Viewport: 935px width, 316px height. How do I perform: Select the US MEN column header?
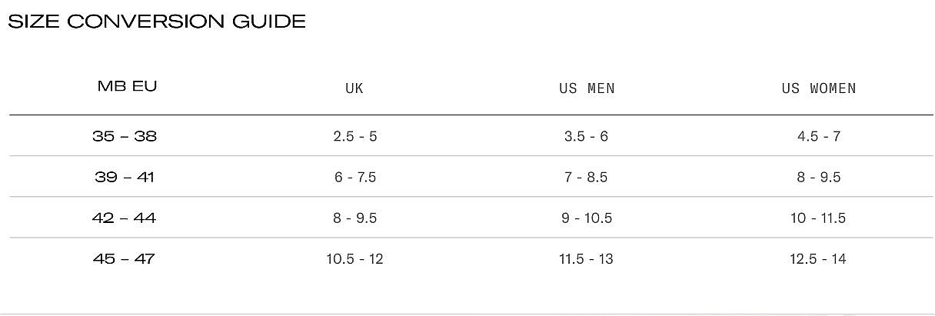(587, 88)
